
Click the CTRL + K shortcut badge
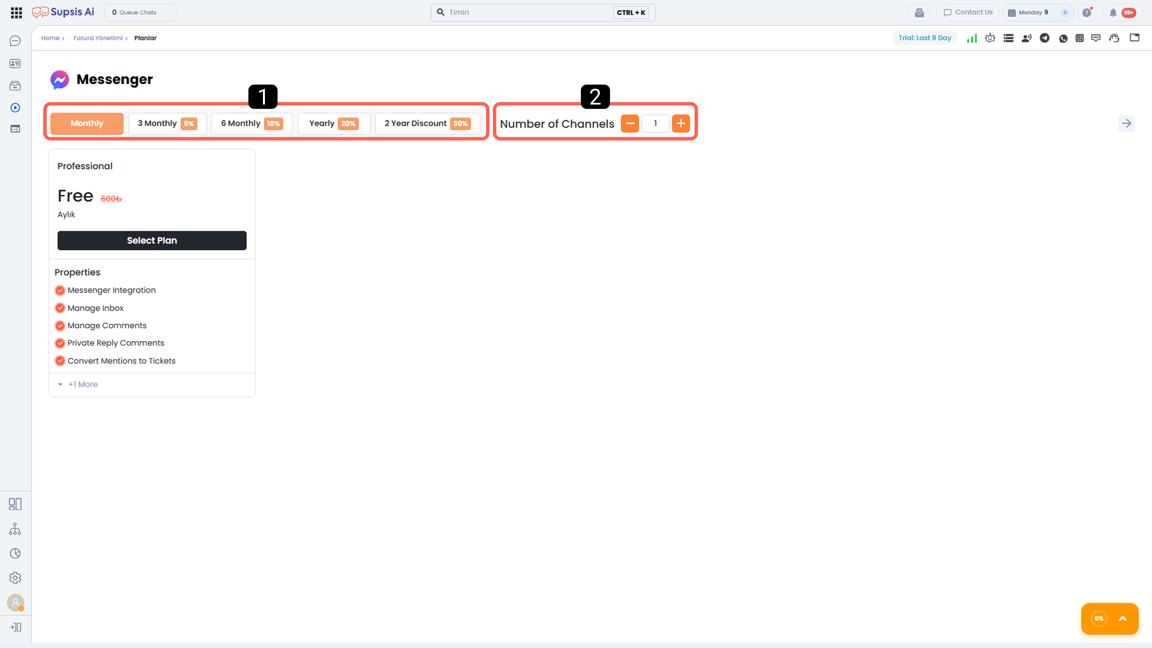[x=631, y=13]
